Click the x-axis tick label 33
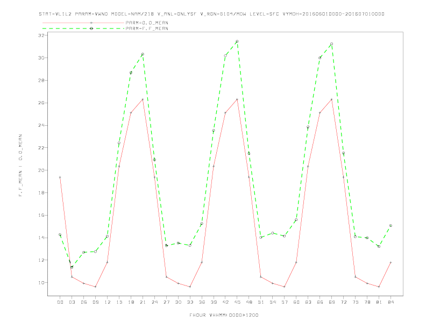Screen dimensions: 426x329 tap(190, 302)
